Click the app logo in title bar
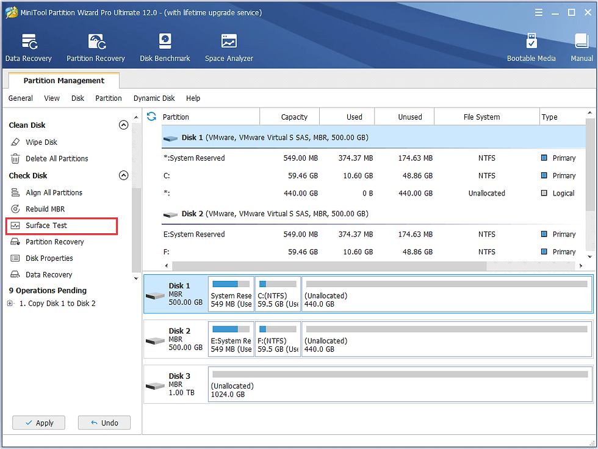 12,12
